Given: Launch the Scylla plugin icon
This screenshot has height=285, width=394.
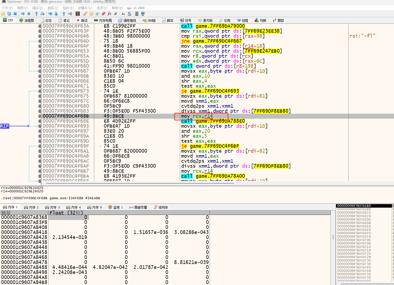Looking at the screenshot, I should click(78, 14).
